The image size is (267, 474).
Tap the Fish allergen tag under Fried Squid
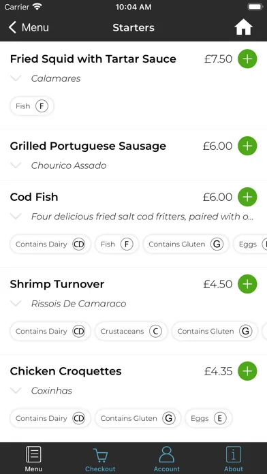pyautogui.click(x=32, y=106)
